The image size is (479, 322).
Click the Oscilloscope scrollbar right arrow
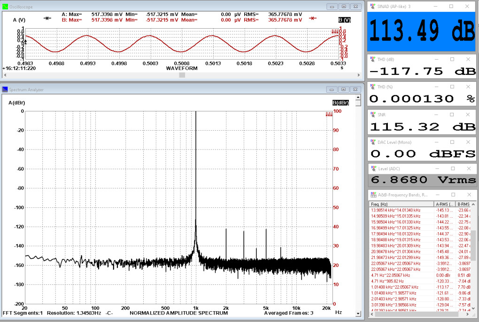[358, 75]
